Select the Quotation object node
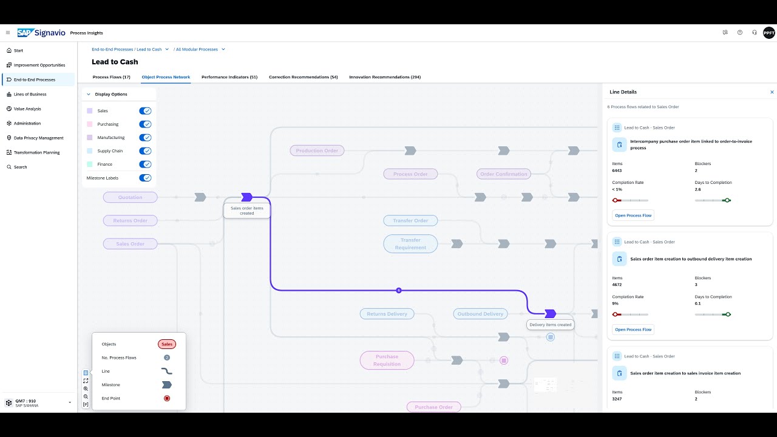This screenshot has height=437, width=777. point(130,197)
